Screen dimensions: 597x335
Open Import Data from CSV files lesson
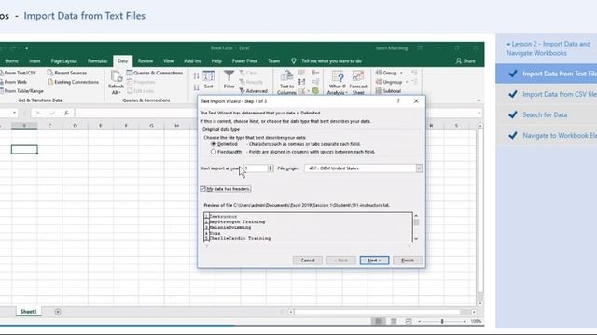547,94
